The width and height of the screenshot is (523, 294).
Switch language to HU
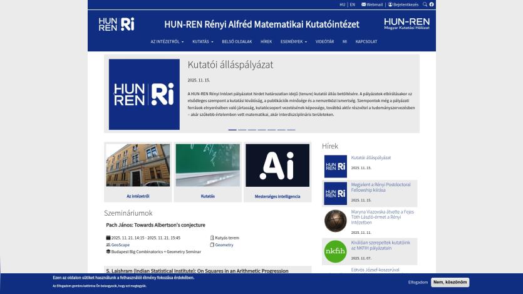[x=342, y=4]
